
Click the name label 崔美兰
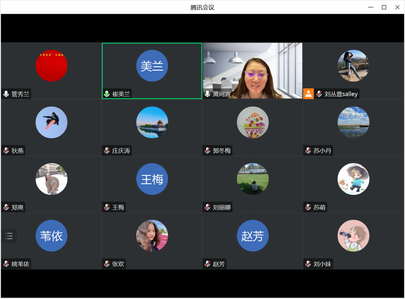121,94
